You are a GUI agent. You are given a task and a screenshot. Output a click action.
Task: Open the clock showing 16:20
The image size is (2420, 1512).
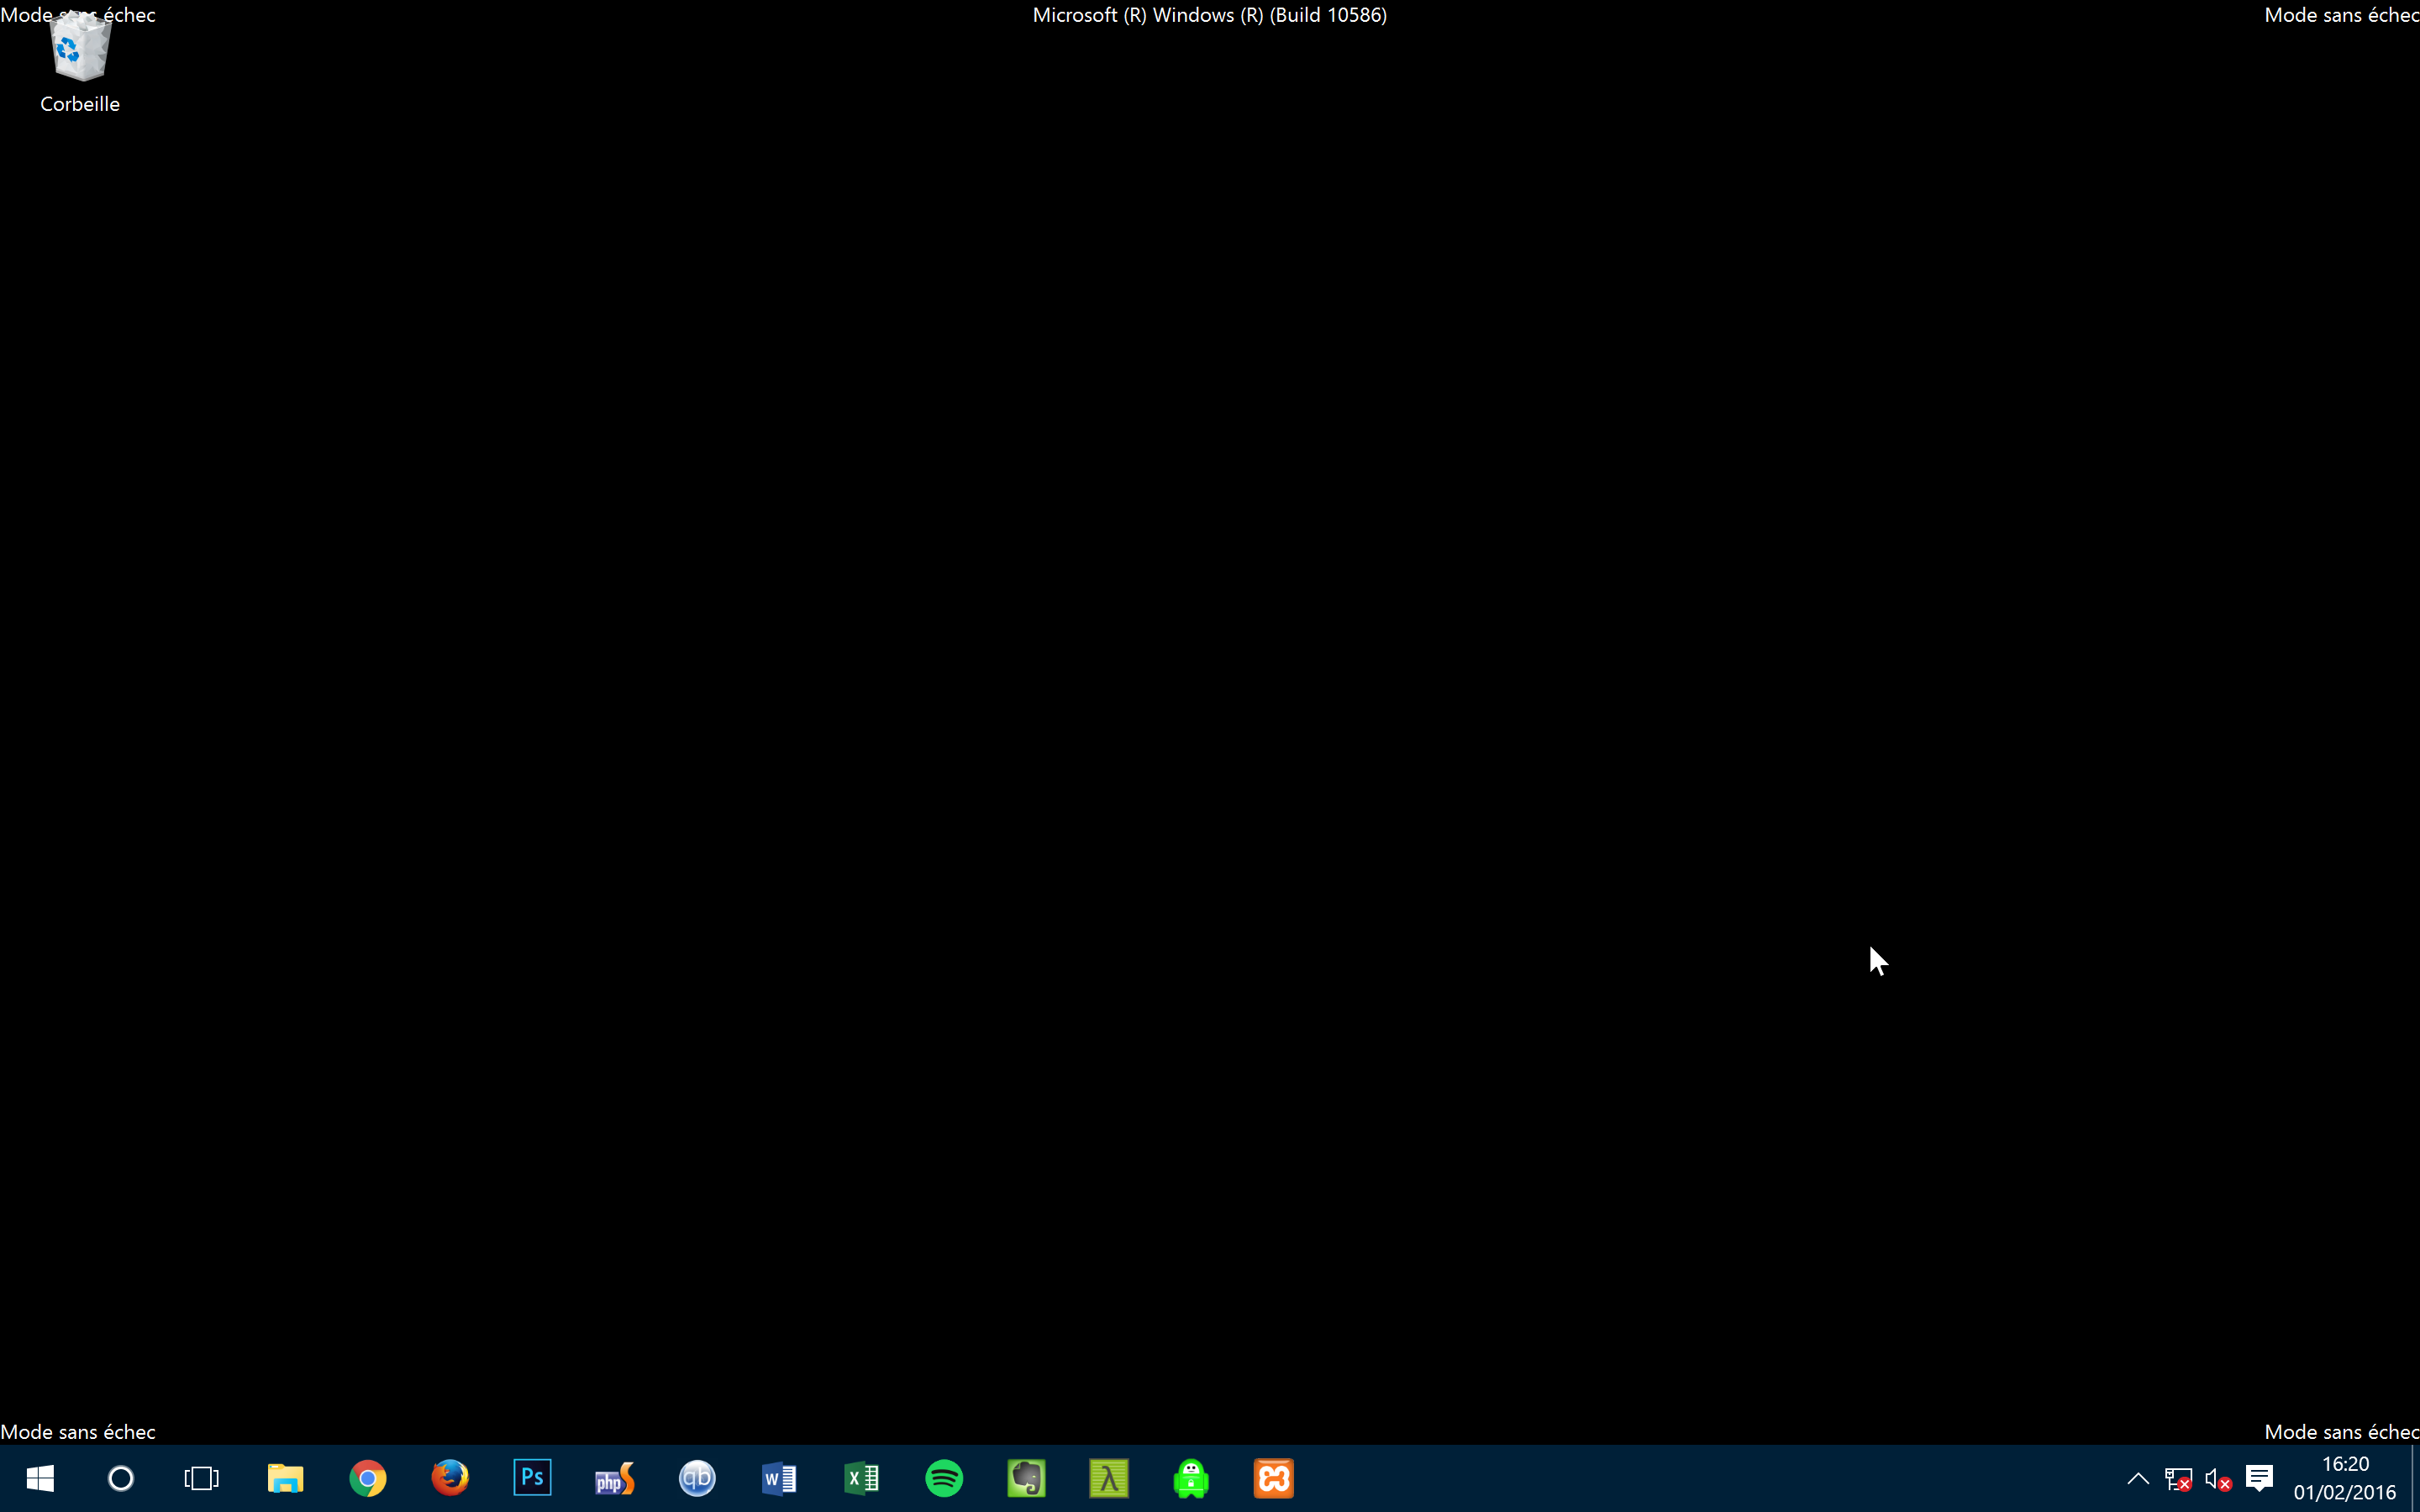[x=2345, y=1478]
